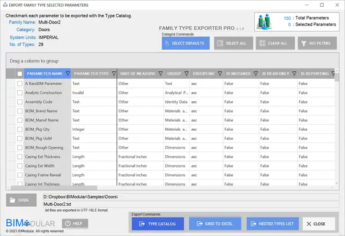345x236 pixels.
Task: Check the Analytic Construction checkbox
Action: (x=20, y=93)
